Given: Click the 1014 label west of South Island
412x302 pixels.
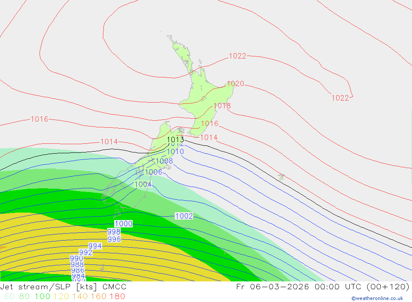Looking at the screenshot, I should pyautogui.click(x=109, y=142).
